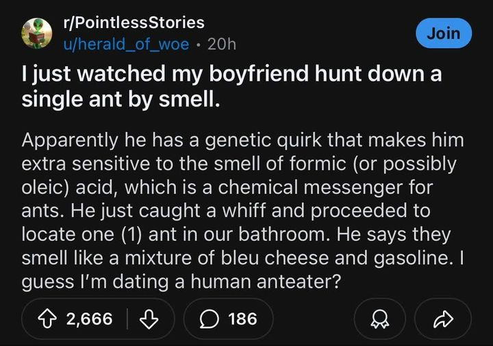
Task: Click the r/PointlessStories community avatar
Action: click(36, 33)
